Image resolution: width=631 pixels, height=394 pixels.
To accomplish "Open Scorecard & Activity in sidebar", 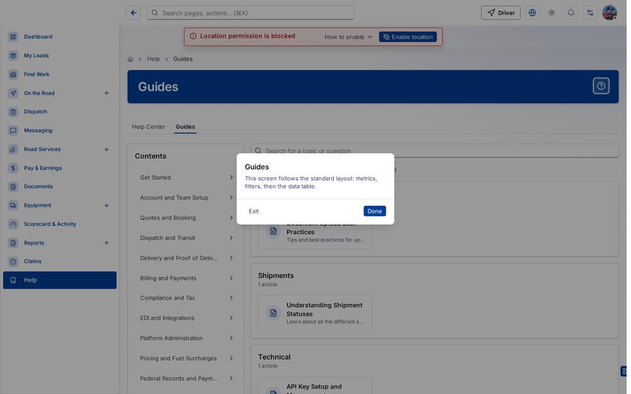I will [x=60, y=224].
